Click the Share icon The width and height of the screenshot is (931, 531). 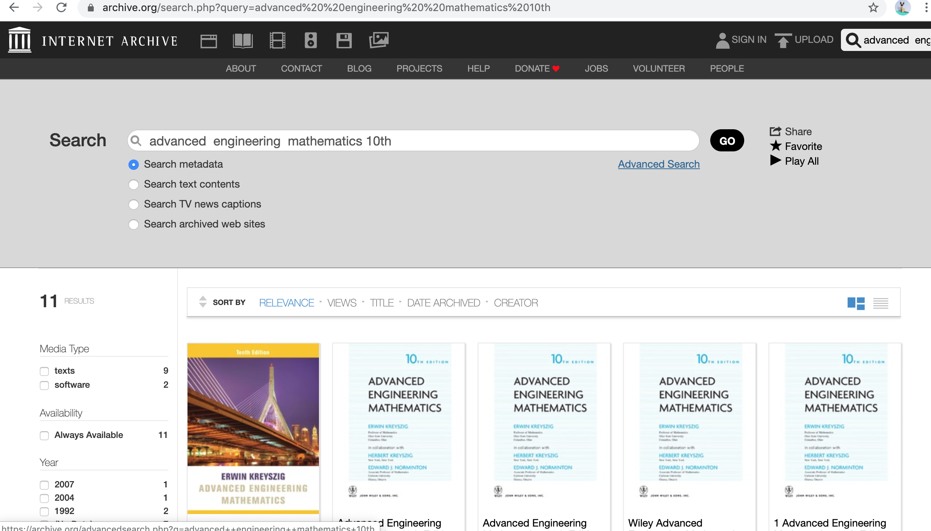pyautogui.click(x=775, y=131)
